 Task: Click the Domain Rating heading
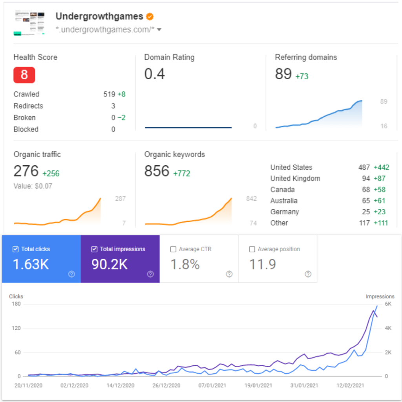pos(170,57)
